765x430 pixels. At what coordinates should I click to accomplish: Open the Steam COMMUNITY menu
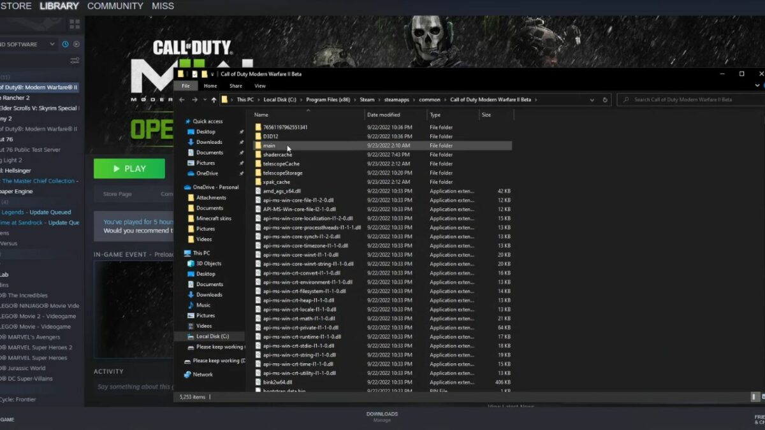pyautogui.click(x=115, y=6)
